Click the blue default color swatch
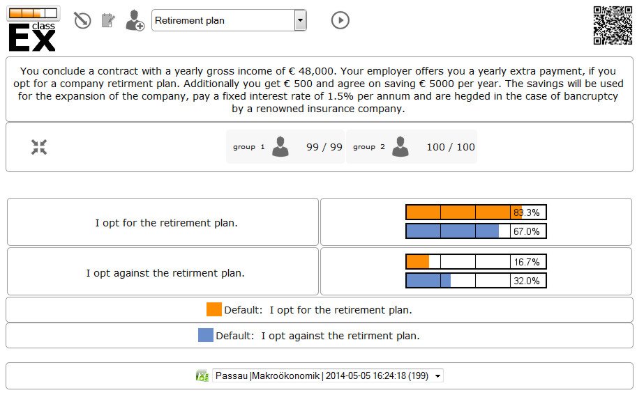Screen dimensions: 637x395 click(205, 335)
